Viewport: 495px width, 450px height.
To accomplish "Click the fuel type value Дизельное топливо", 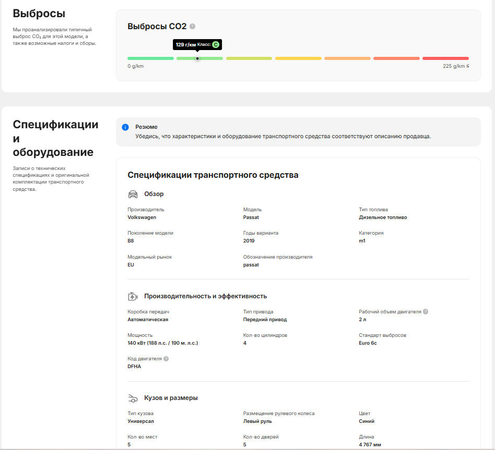I will pos(383,217).
